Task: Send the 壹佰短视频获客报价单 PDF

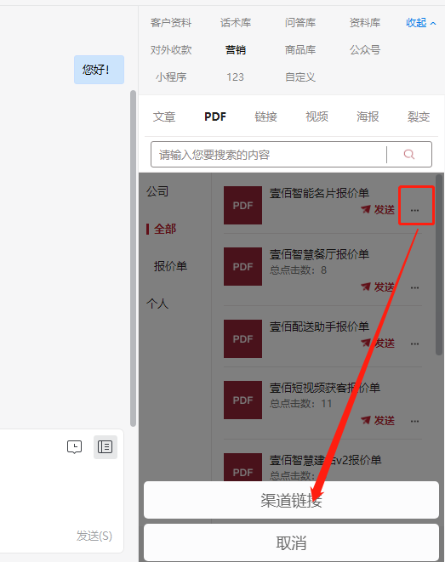Action: pyautogui.click(x=378, y=420)
